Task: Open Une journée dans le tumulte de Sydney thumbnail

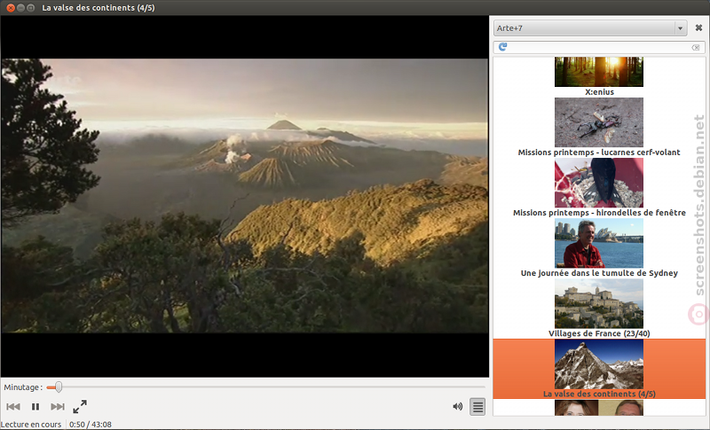Action: point(598,243)
